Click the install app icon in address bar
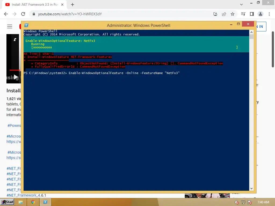275x206 pixels. 215,14
